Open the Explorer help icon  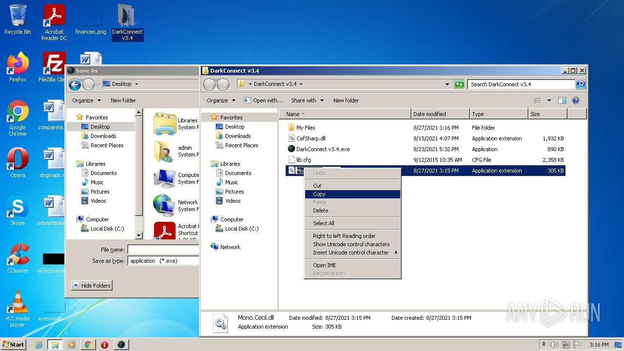tap(575, 100)
